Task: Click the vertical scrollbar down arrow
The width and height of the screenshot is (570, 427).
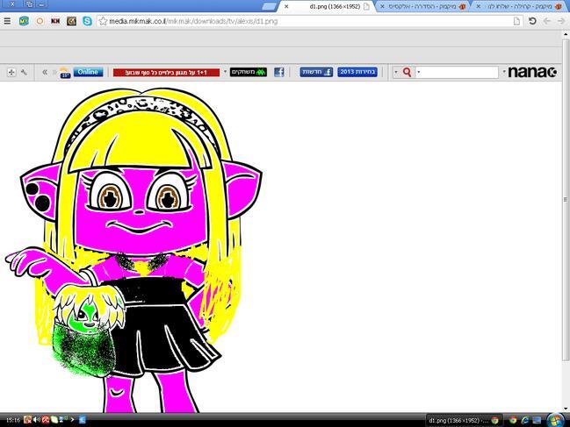Action: [566, 409]
